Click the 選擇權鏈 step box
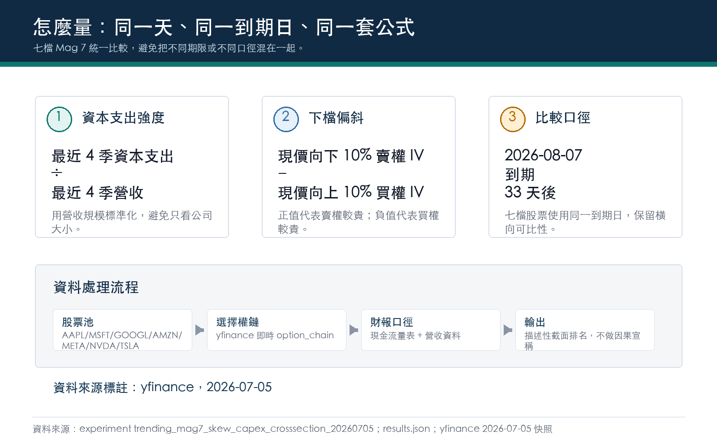The width and height of the screenshot is (717, 448). click(276, 330)
